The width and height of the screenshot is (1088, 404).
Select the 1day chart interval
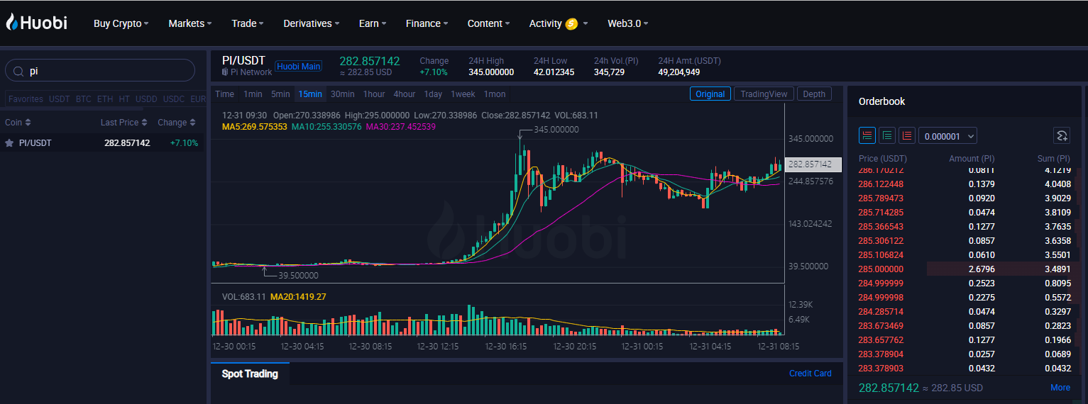tap(433, 94)
